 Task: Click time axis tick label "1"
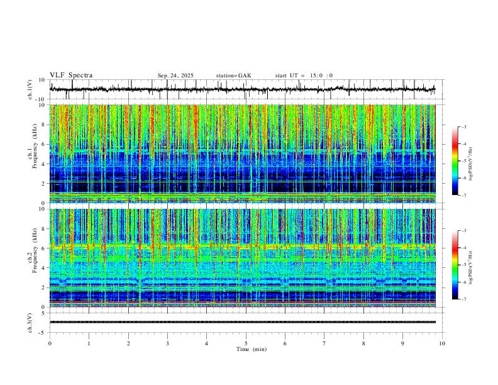(89, 343)
